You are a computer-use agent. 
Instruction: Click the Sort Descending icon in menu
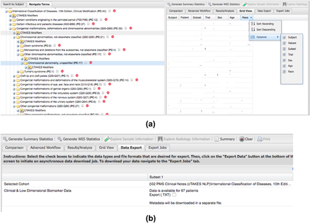[253, 30]
